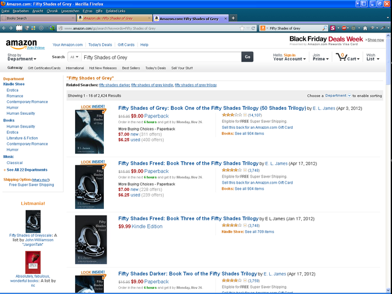Viewport: 392px width, 294px height.
Task: Click the Amazon search input field
Action: tap(162, 57)
